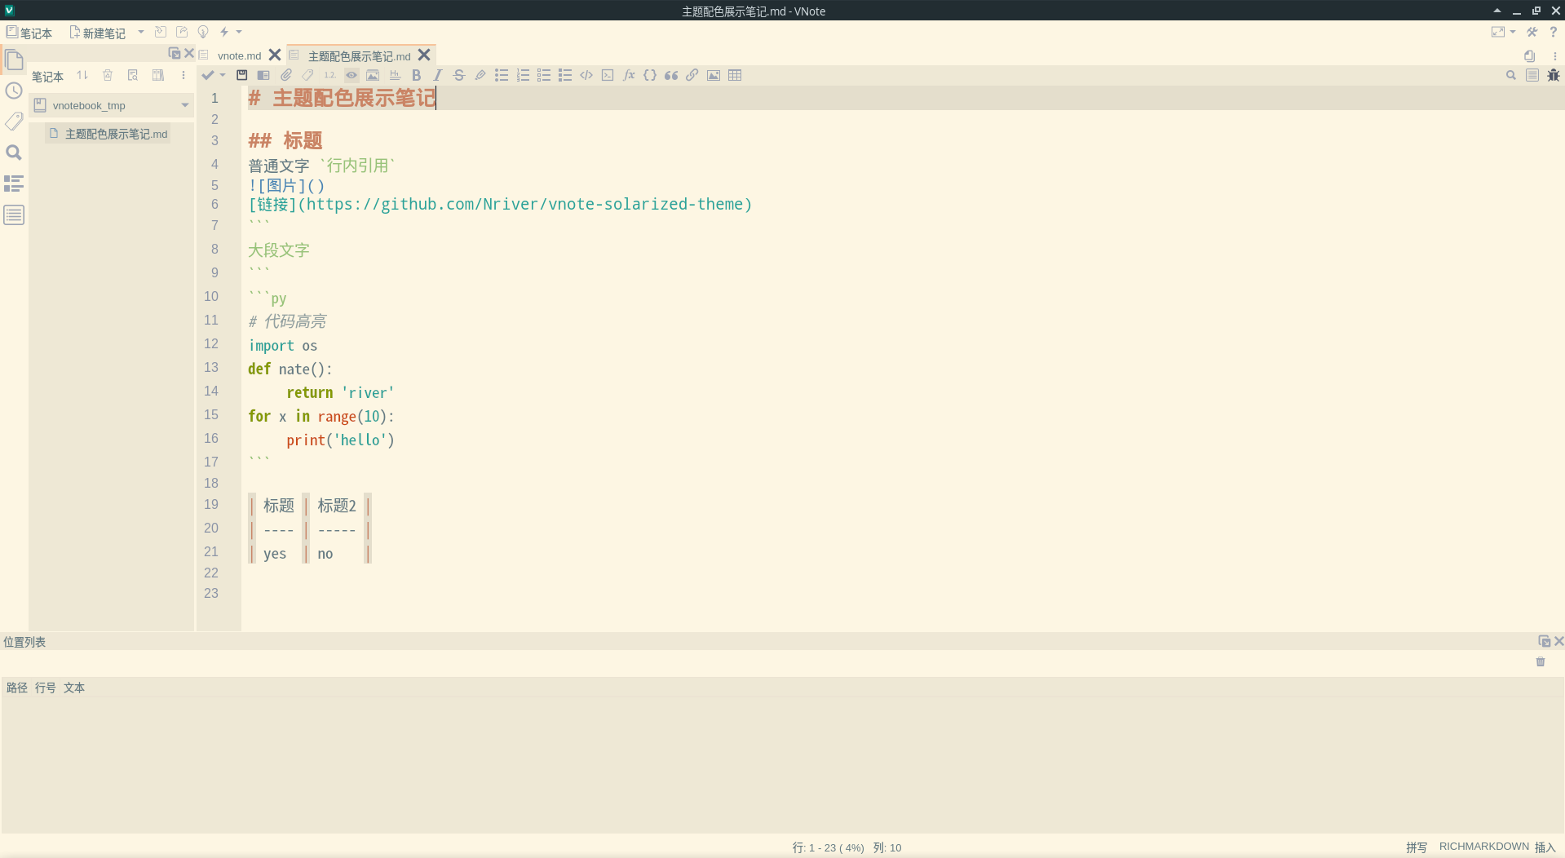The image size is (1565, 858).
Task: Insert a code block terminal icon
Action: (608, 75)
